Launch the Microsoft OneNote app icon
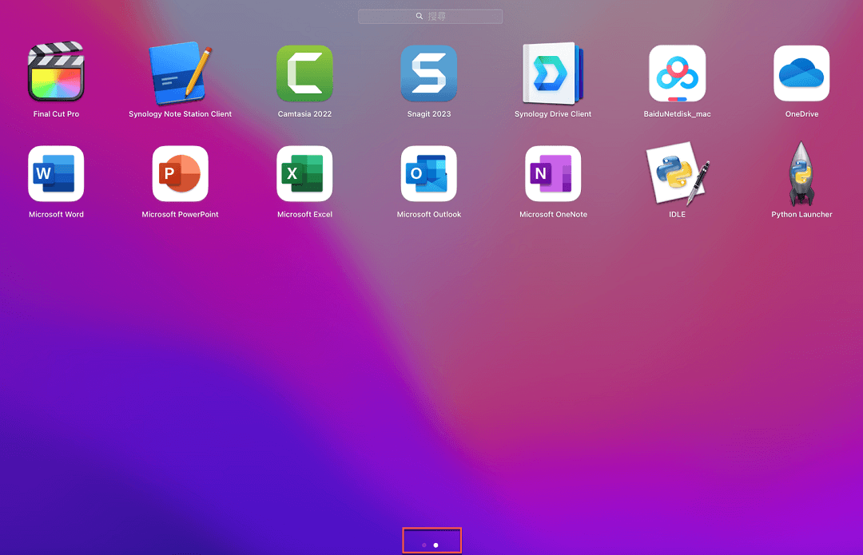The height and width of the screenshot is (555, 863). [553, 174]
